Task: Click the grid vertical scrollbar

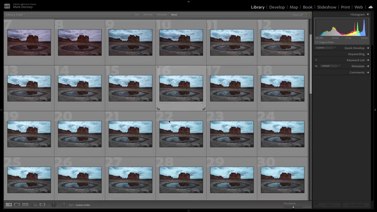Action: tap(311, 64)
